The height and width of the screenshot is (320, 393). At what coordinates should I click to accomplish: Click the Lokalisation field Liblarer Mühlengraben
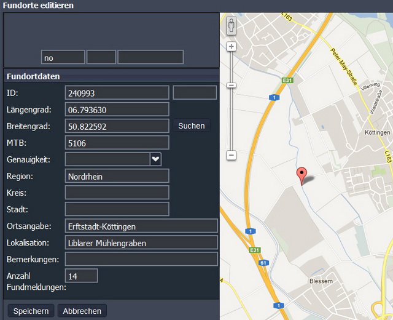pyautogui.click(x=141, y=242)
